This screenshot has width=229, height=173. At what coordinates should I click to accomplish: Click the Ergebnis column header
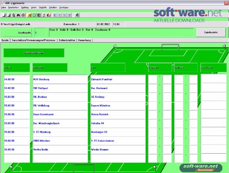pos(160,67)
